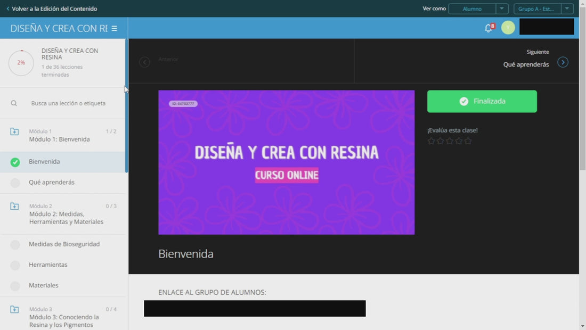Mark Herramientas lesson circle
This screenshot has height=330, width=586.
point(15,265)
